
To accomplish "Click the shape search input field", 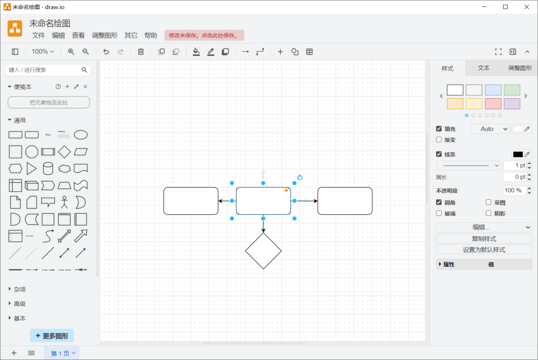I will coord(44,70).
